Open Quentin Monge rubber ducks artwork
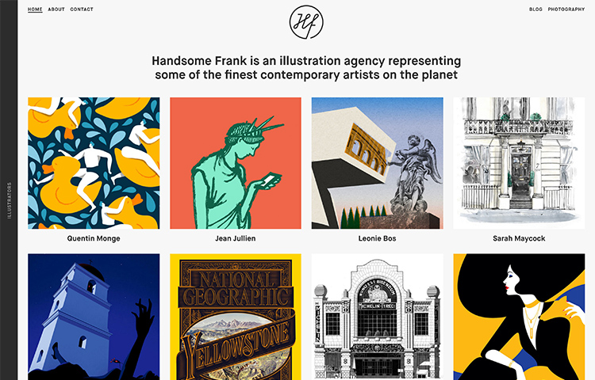The image size is (595, 380). (x=94, y=163)
